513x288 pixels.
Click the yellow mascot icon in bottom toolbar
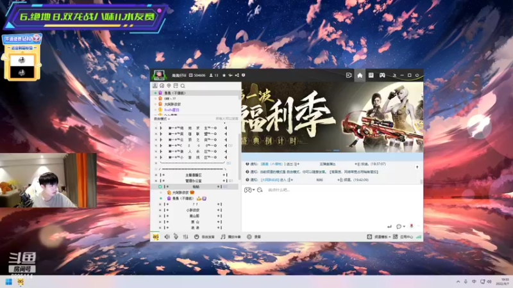tap(156, 237)
